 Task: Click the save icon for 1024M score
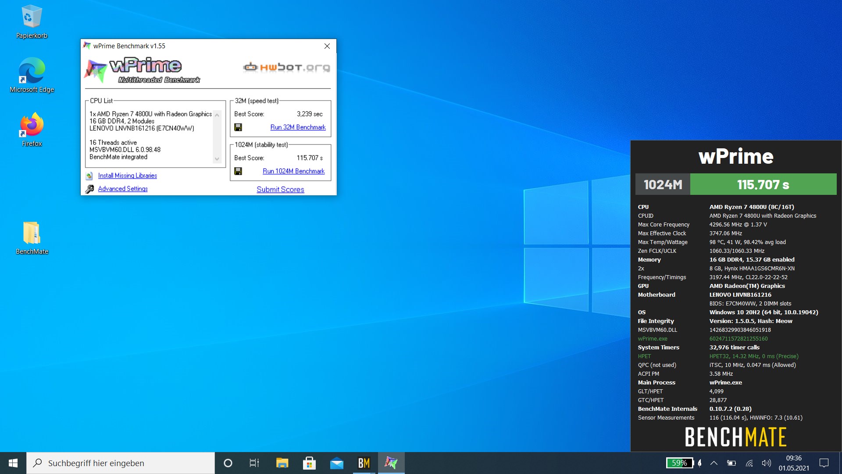coord(238,171)
